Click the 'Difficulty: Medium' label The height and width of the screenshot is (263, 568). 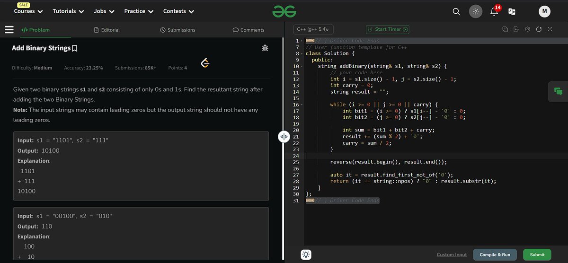tap(32, 68)
